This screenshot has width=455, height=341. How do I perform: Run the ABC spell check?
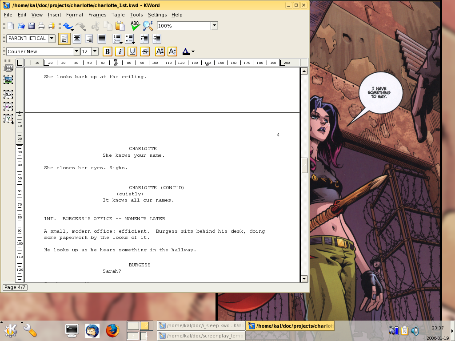[135, 25]
